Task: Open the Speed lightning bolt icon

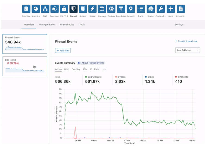Action: (x=92, y=9)
